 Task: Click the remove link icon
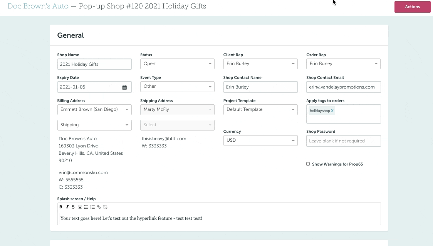tap(105, 207)
